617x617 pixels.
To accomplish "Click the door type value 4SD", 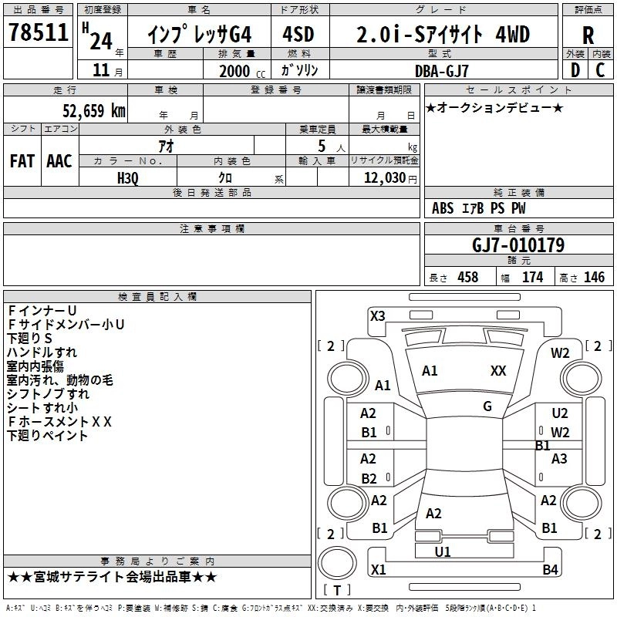I will click(298, 34).
